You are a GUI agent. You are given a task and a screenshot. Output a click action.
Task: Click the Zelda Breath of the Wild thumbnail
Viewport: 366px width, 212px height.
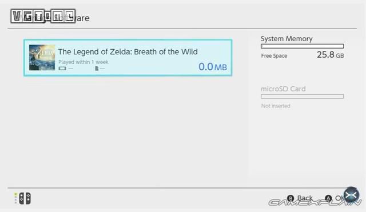click(42, 58)
